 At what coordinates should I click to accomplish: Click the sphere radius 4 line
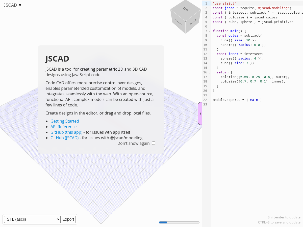pos(242,58)
